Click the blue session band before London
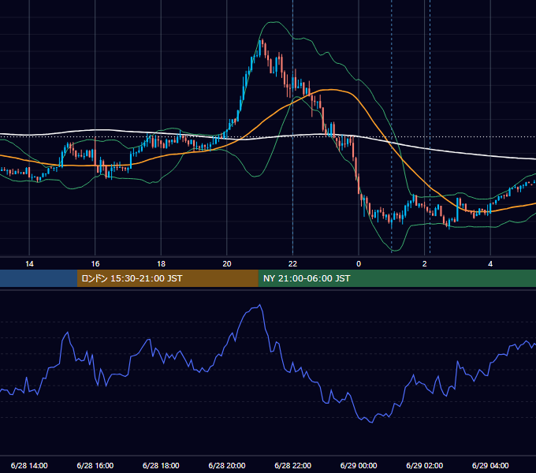The image size is (536, 473). pyautogui.click(x=39, y=278)
